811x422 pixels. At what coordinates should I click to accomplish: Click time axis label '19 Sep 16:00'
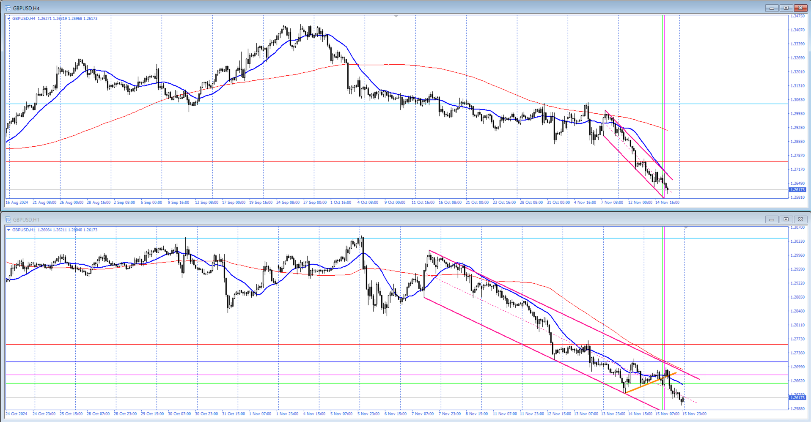click(261, 203)
